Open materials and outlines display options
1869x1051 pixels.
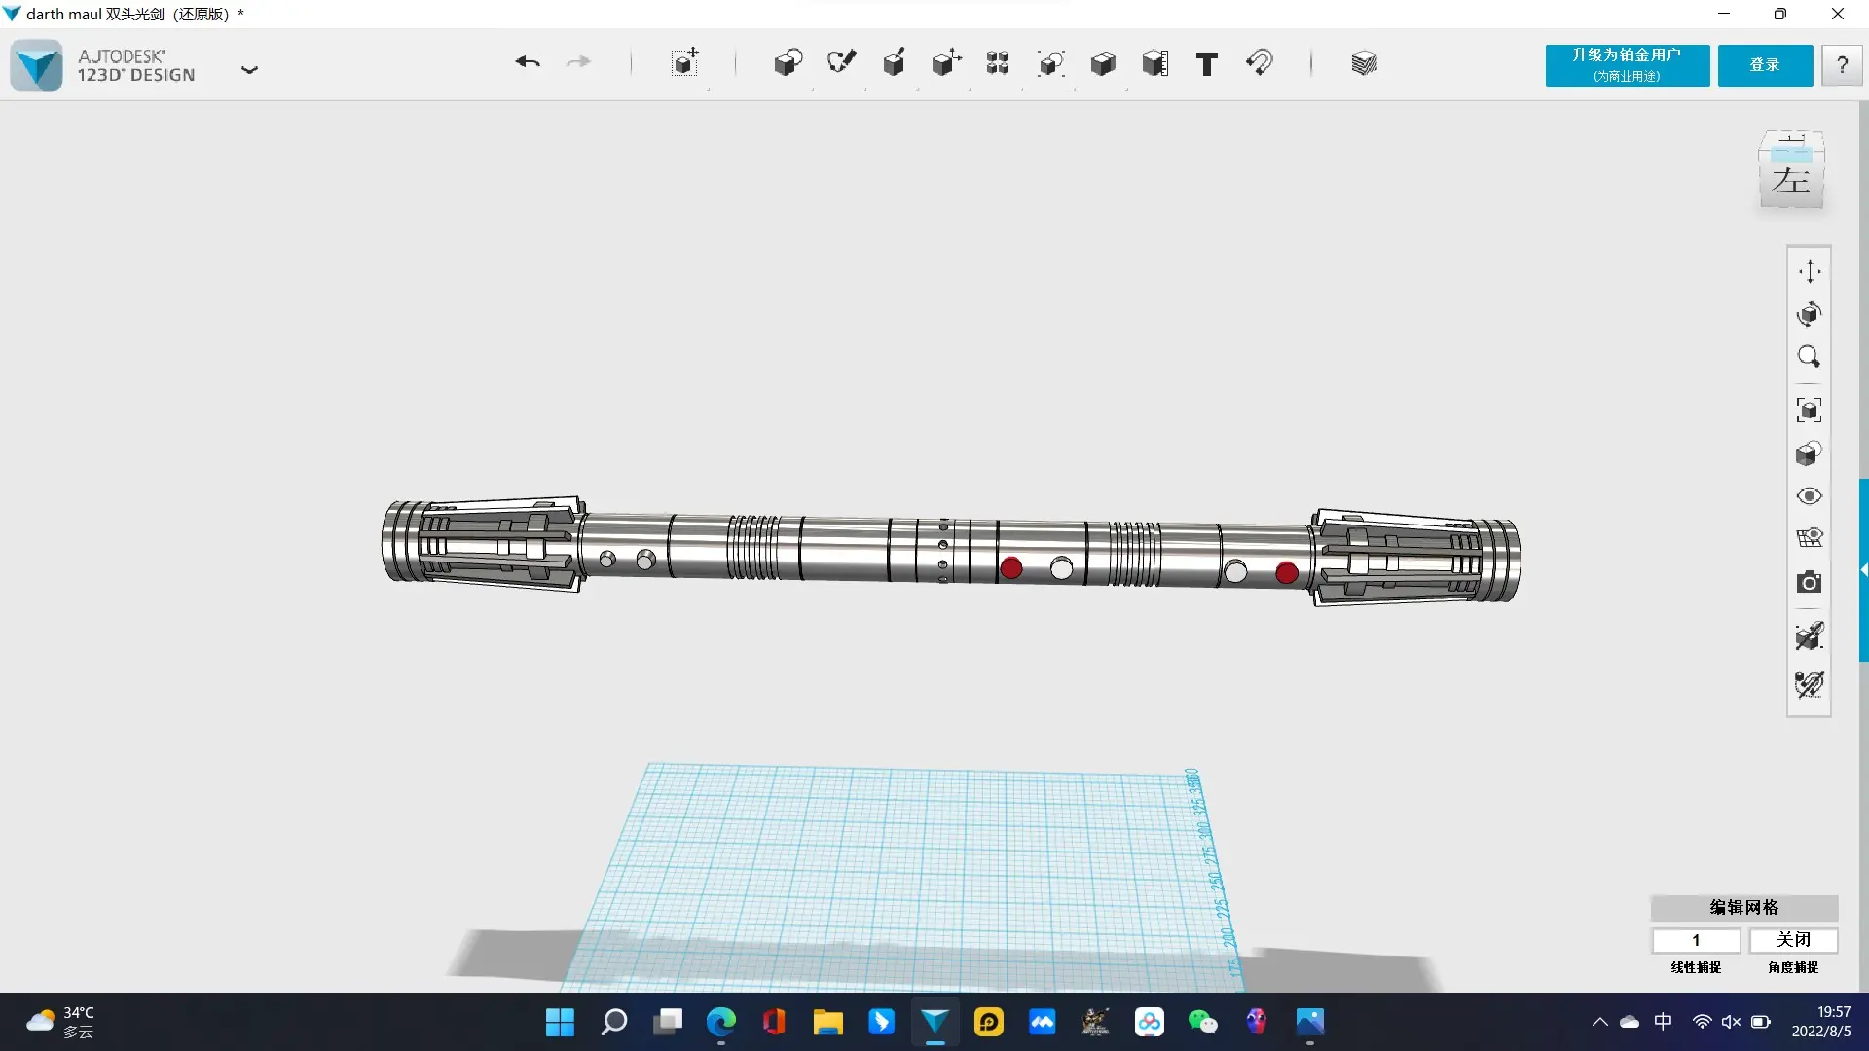tap(1810, 538)
